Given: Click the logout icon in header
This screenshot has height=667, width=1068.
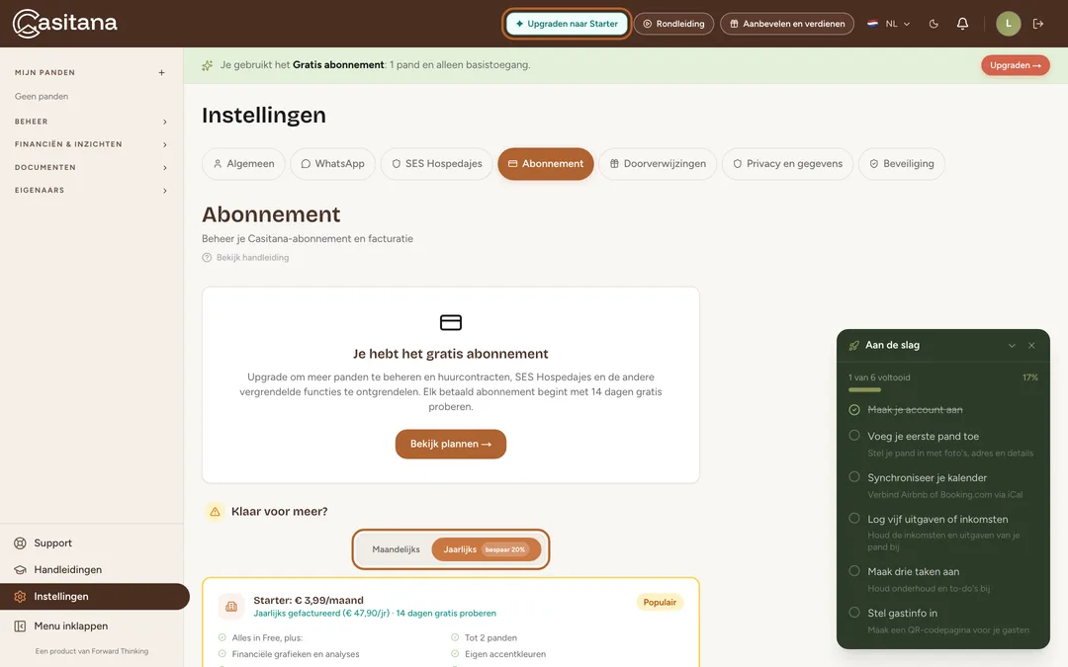Looking at the screenshot, I should pyautogui.click(x=1038, y=24).
